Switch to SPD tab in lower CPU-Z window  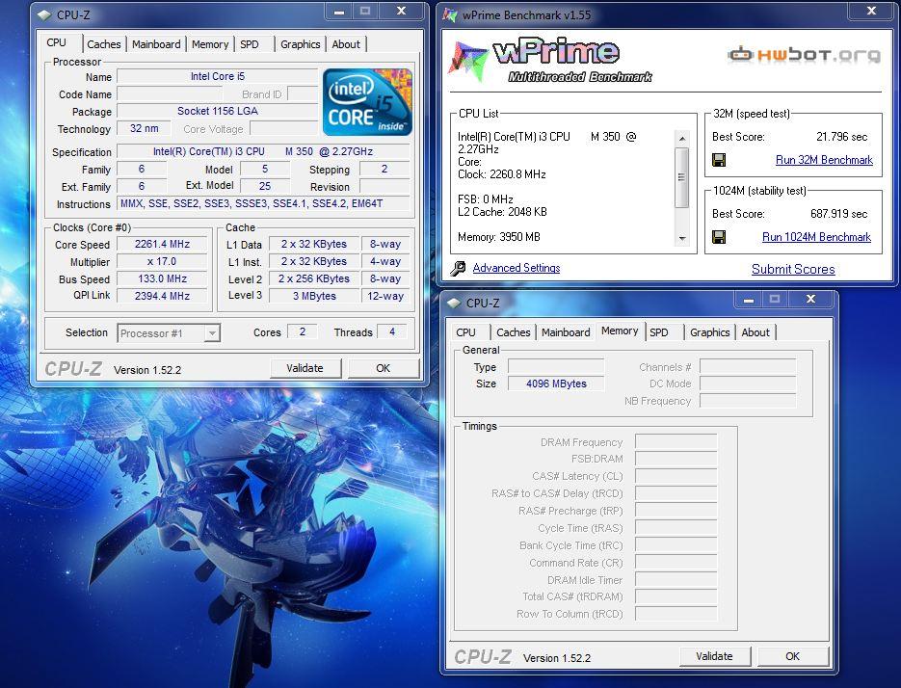click(x=659, y=332)
